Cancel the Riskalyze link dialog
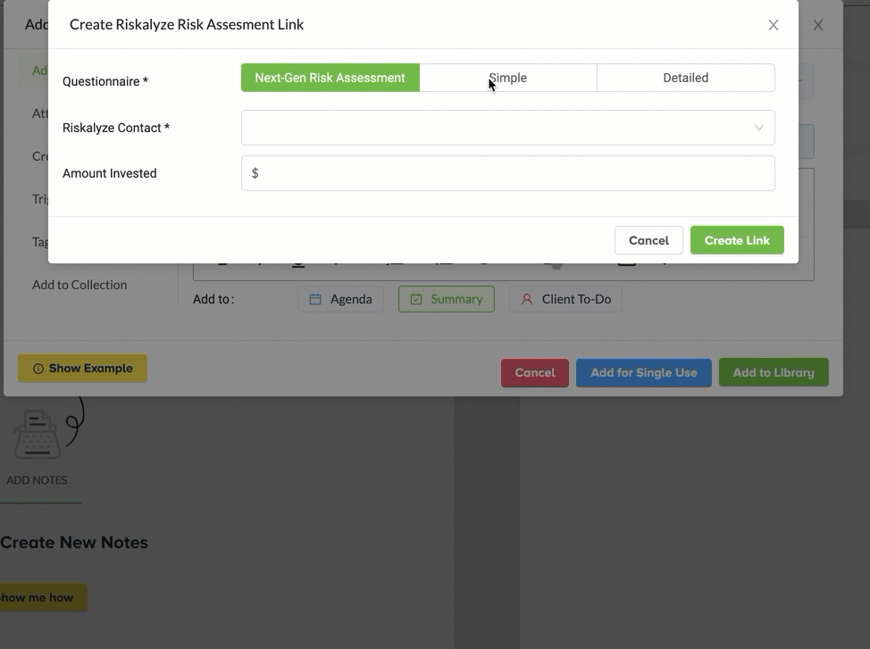The image size is (870, 649). pos(648,240)
